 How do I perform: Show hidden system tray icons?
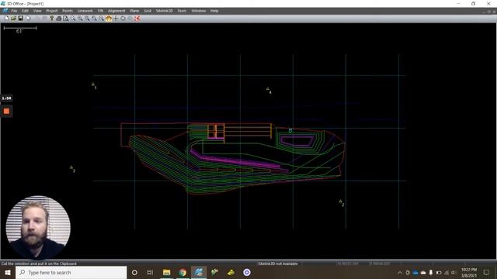click(x=400, y=272)
